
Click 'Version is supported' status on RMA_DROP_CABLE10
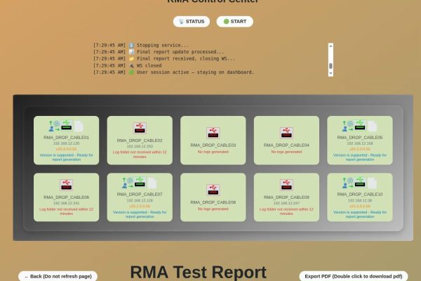pos(360,214)
